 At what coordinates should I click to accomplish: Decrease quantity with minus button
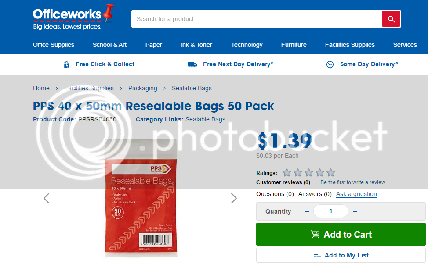coord(307,211)
